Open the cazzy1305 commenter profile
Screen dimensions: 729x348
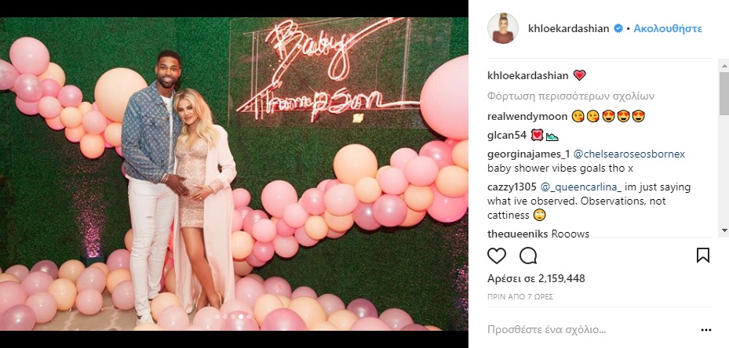click(512, 187)
